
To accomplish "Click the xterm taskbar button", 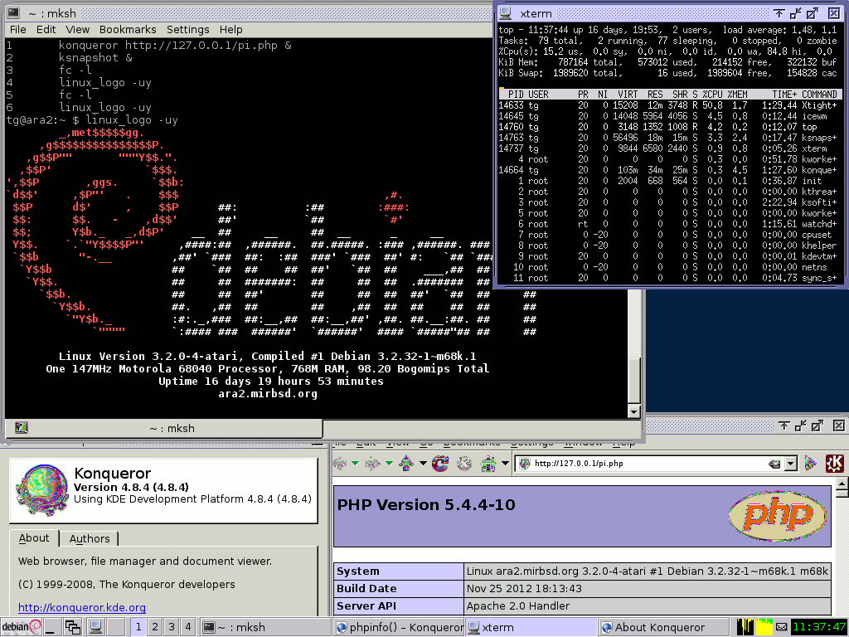I will (531, 627).
